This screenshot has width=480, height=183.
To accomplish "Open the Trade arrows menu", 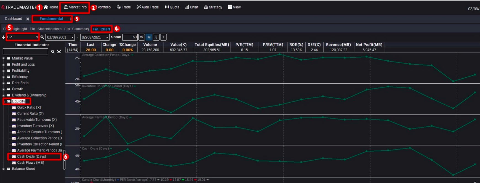I will click(119, 7).
